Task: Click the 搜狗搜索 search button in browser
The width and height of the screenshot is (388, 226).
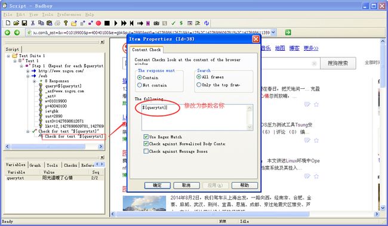Action: tap(338, 63)
